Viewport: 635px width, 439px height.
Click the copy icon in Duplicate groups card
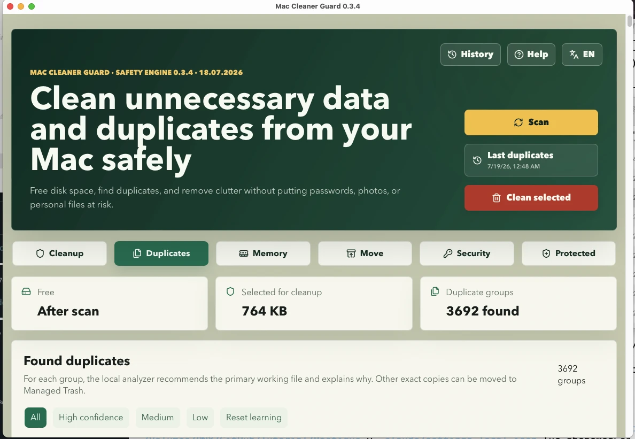point(435,291)
